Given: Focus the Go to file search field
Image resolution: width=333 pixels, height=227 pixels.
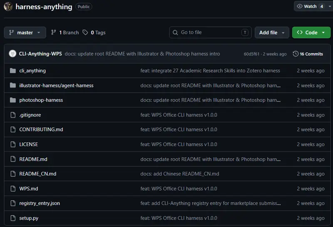Looking at the screenshot, I should (210, 32).
